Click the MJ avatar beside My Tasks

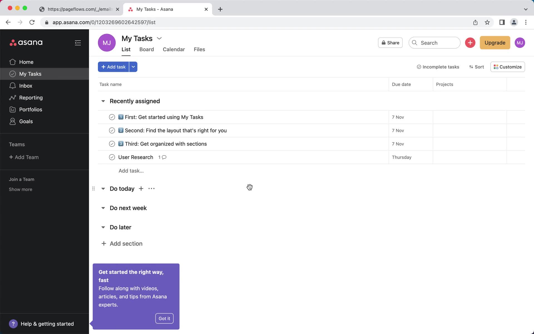(x=107, y=43)
